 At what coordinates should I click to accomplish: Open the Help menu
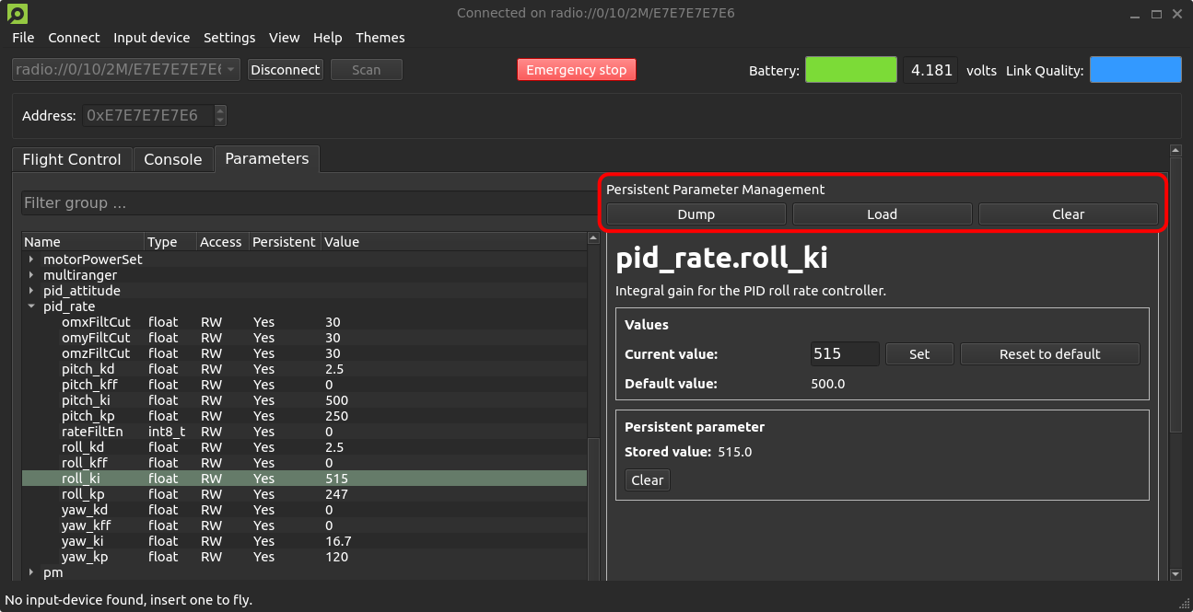[327, 38]
